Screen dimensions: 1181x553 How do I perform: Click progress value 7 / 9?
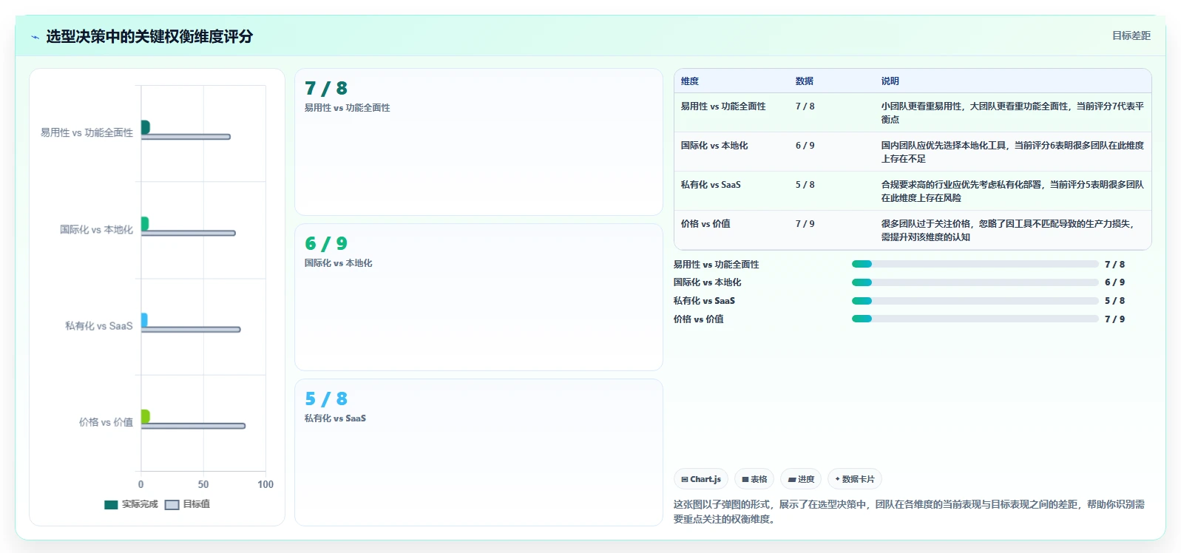pos(1114,319)
